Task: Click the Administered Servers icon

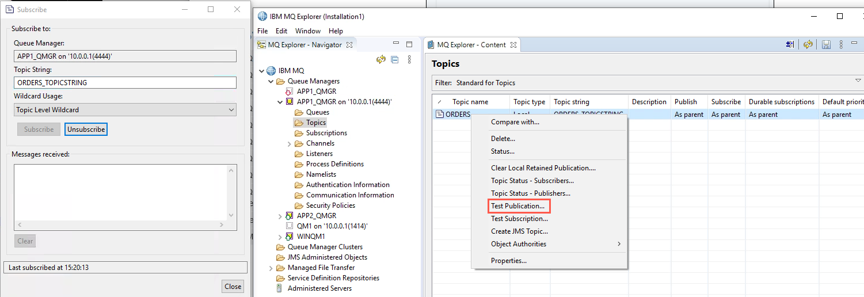Action: point(280,288)
